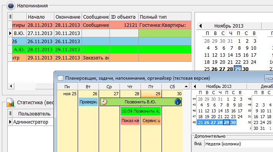Screen dimensions: 273x152
Task: Click the Статистика bar chart icon
Action: pyautogui.click(x=10, y=102)
